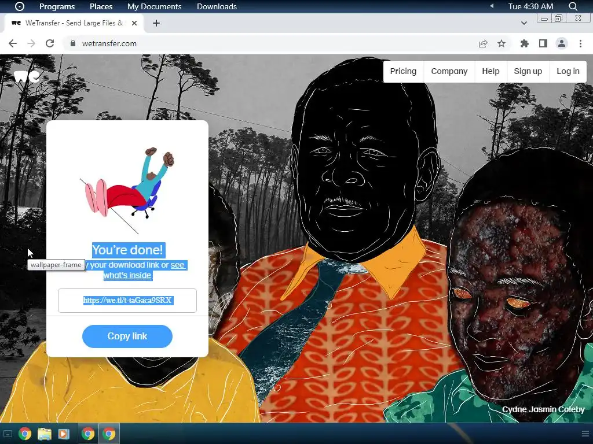Open Chrome profile avatar menu
This screenshot has height=444, width=593.
pyautogui.click(x=562, y=43)
